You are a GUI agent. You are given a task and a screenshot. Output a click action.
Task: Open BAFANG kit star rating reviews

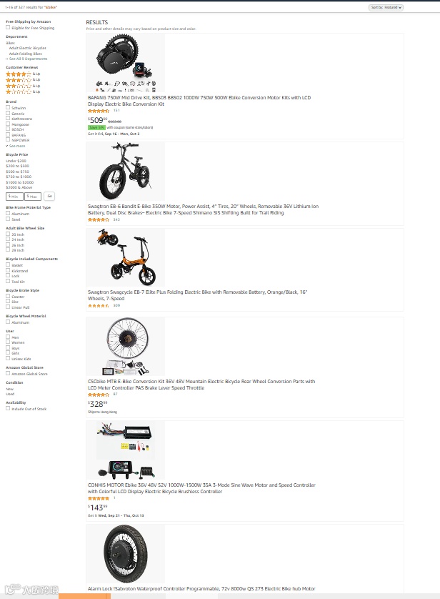[99, 111]
